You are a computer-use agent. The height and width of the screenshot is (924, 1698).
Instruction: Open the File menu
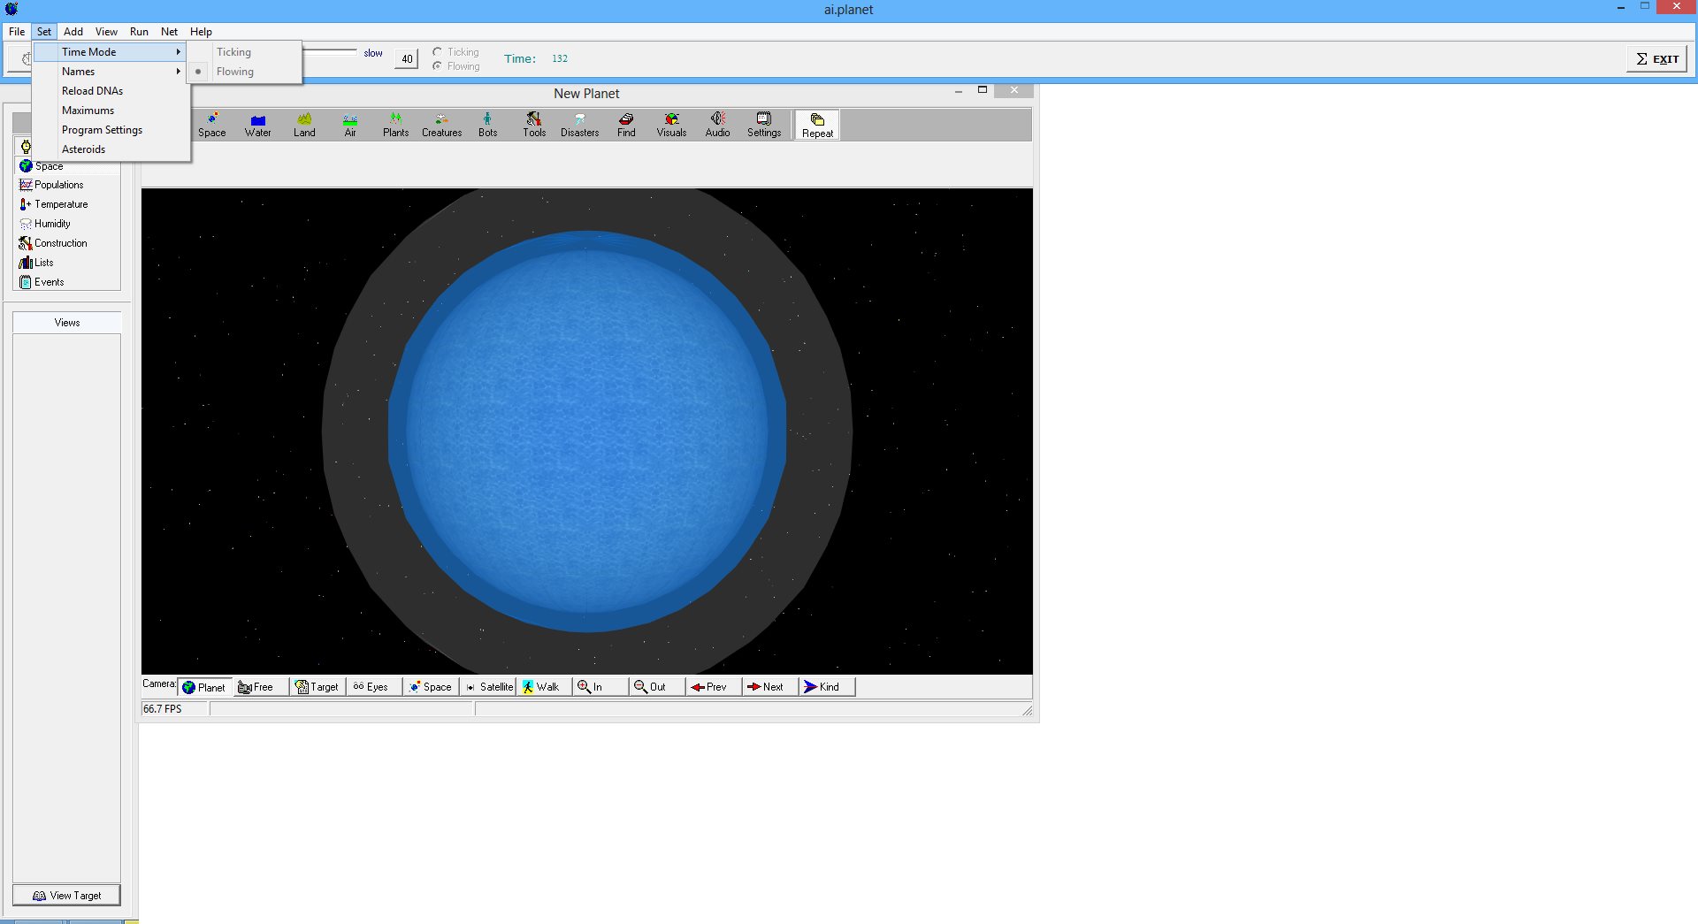point(17,32)
